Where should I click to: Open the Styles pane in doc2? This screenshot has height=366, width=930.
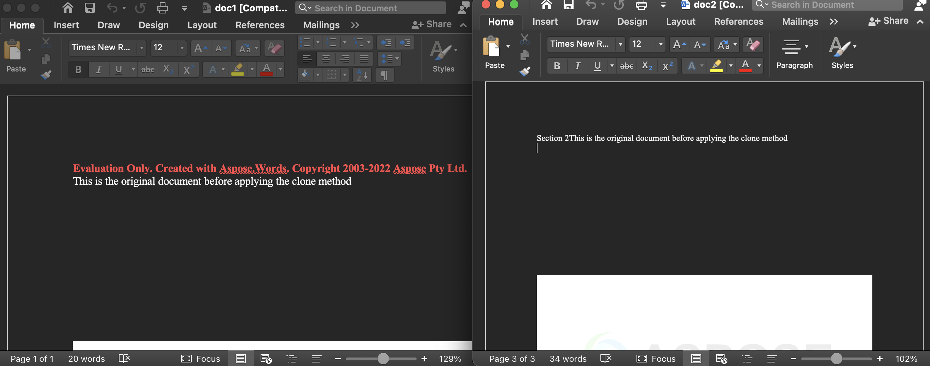coord(842,54)
